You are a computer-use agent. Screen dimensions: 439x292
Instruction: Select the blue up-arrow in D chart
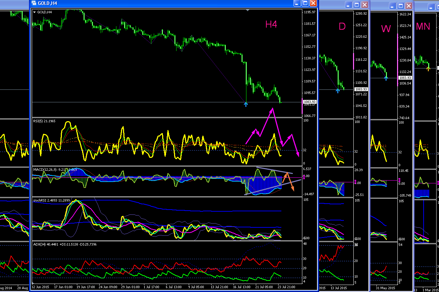coord(338,90)
